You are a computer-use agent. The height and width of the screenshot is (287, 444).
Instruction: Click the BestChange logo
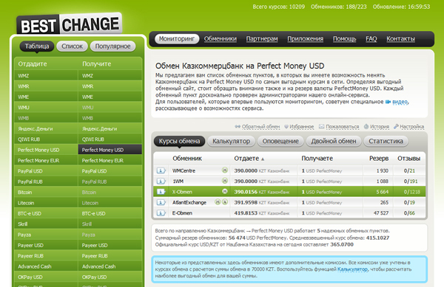tap(70, 24)
